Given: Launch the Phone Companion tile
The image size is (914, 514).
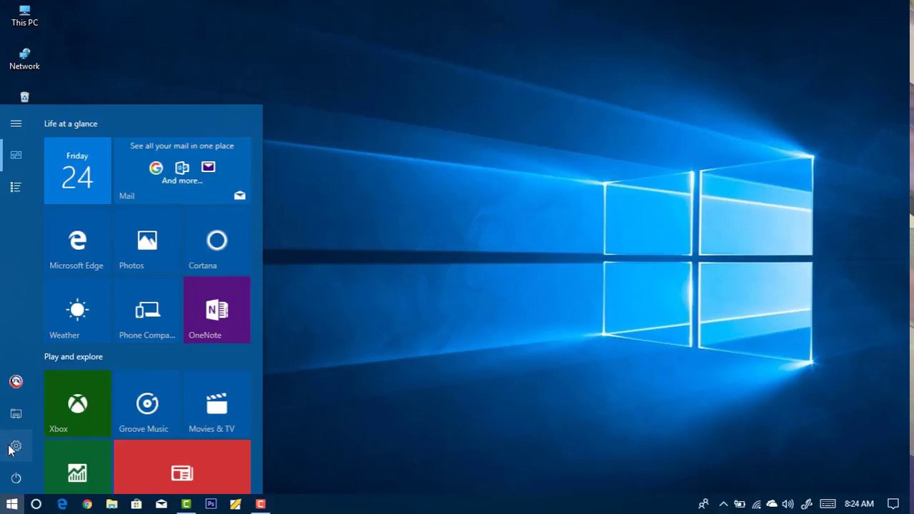Looking at the screenshot, I should point(147,310).
